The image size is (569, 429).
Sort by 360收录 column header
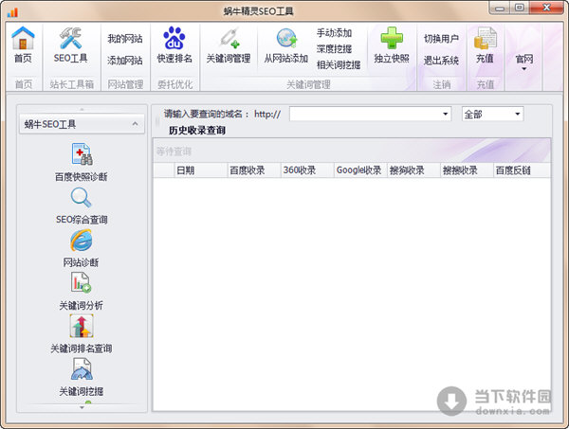pyautogui.click(x=307, y=170)
